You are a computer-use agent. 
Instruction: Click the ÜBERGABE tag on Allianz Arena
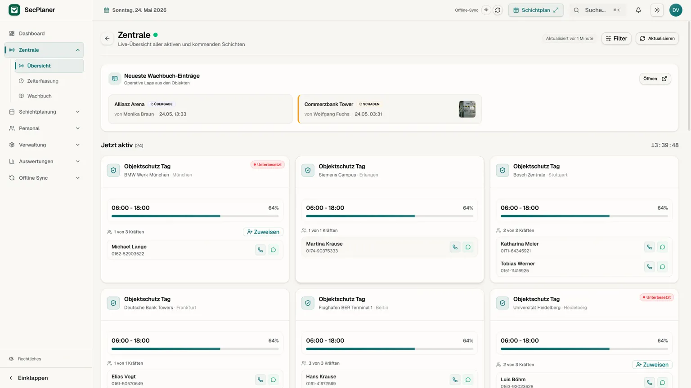click(162, 104)
